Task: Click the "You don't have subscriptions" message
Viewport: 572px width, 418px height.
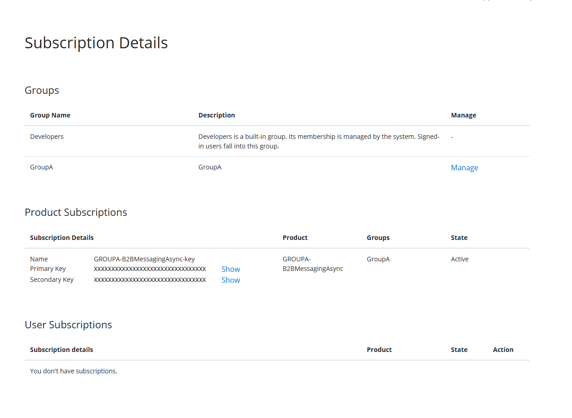Action: [74, 371]
